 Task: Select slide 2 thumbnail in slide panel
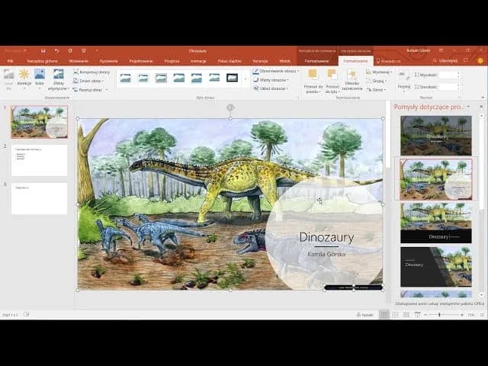[x=39, y=160]
